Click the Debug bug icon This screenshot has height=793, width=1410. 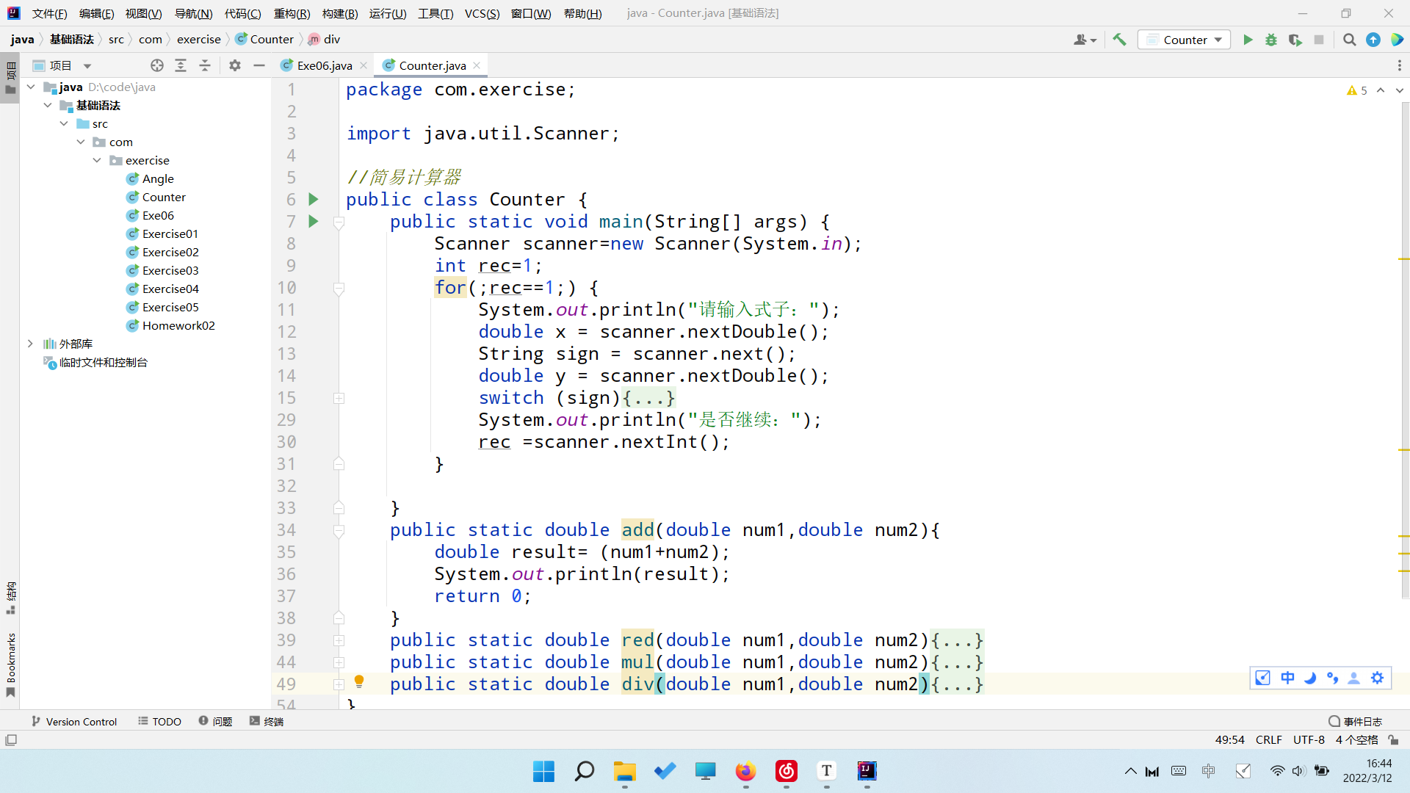(x=1271, y=40)
